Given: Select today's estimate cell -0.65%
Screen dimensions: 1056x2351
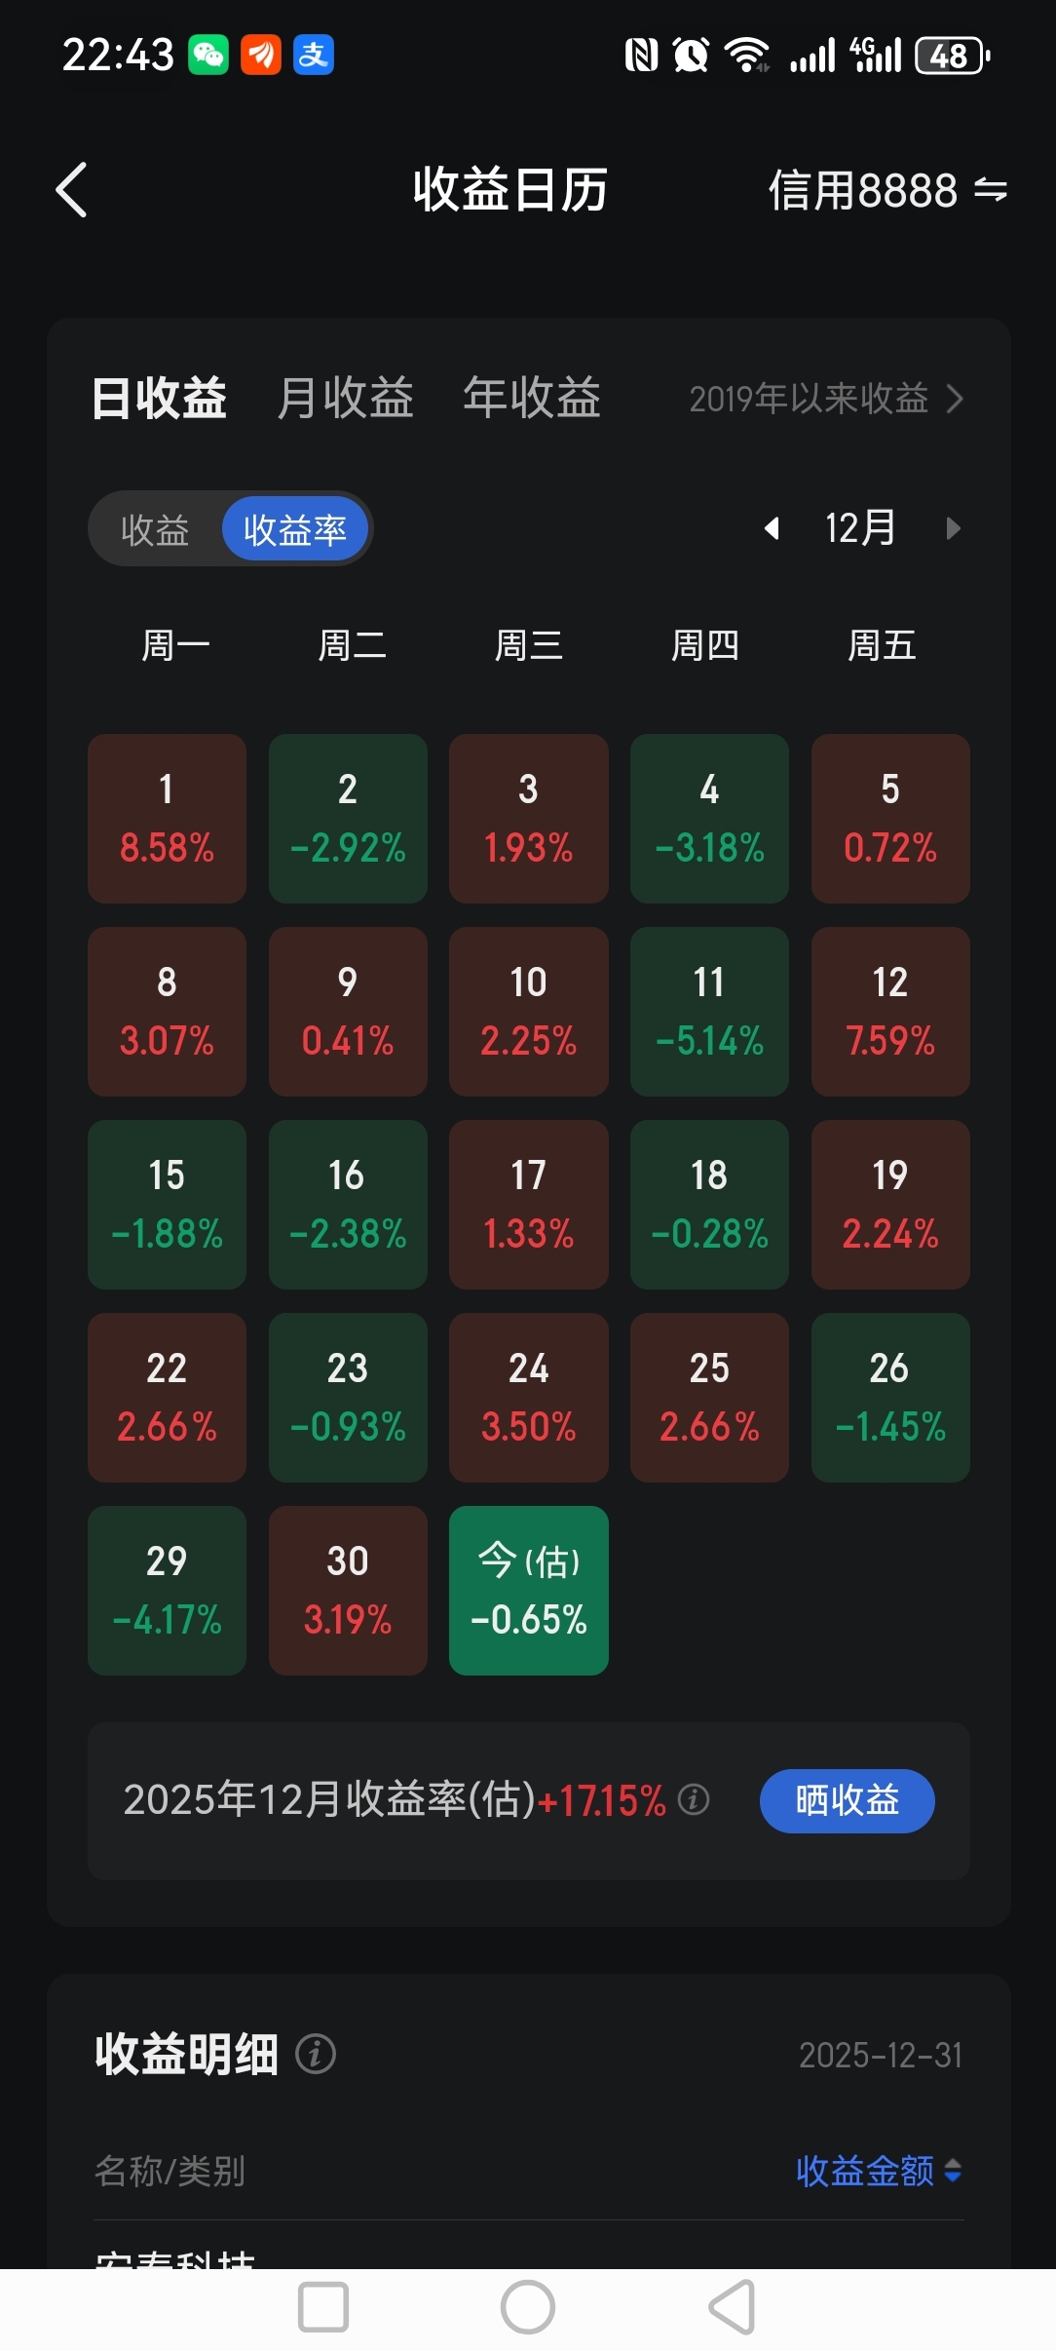Looking at the screenshot, I should pos(528,1591).
